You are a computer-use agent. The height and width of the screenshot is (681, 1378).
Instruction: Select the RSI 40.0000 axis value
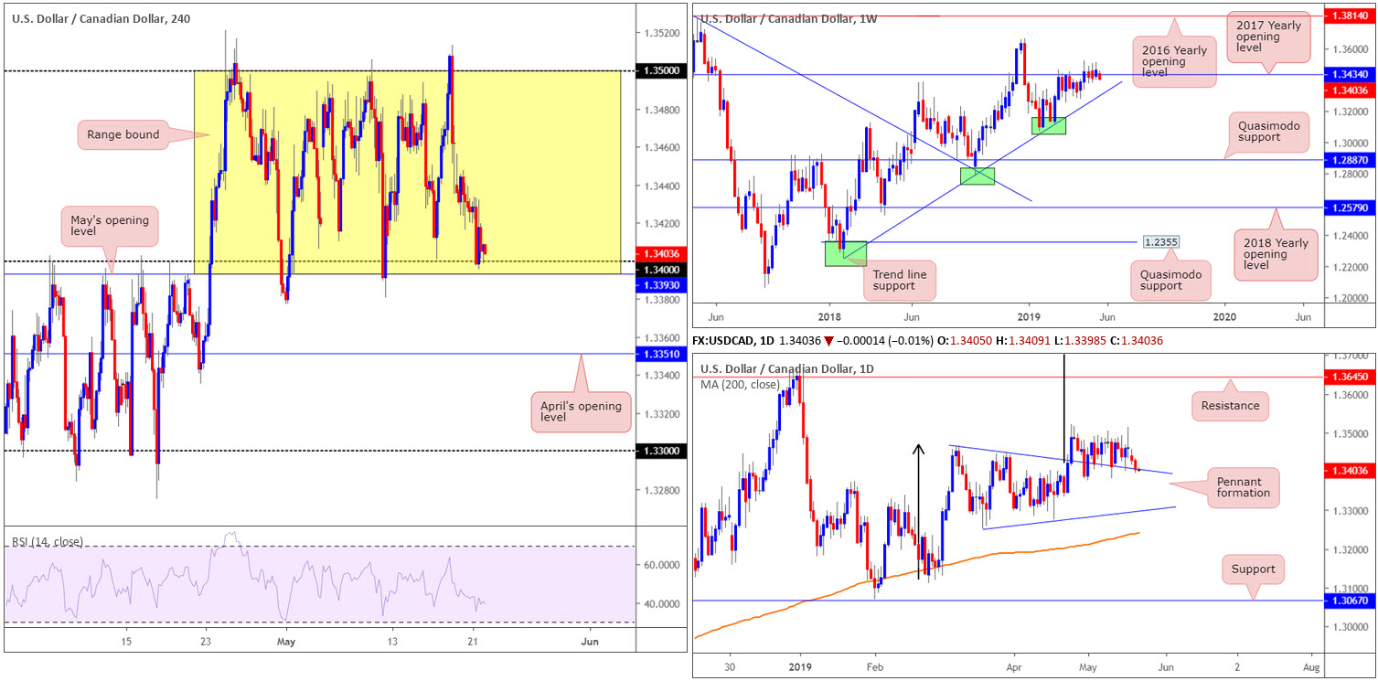[660, 603]
